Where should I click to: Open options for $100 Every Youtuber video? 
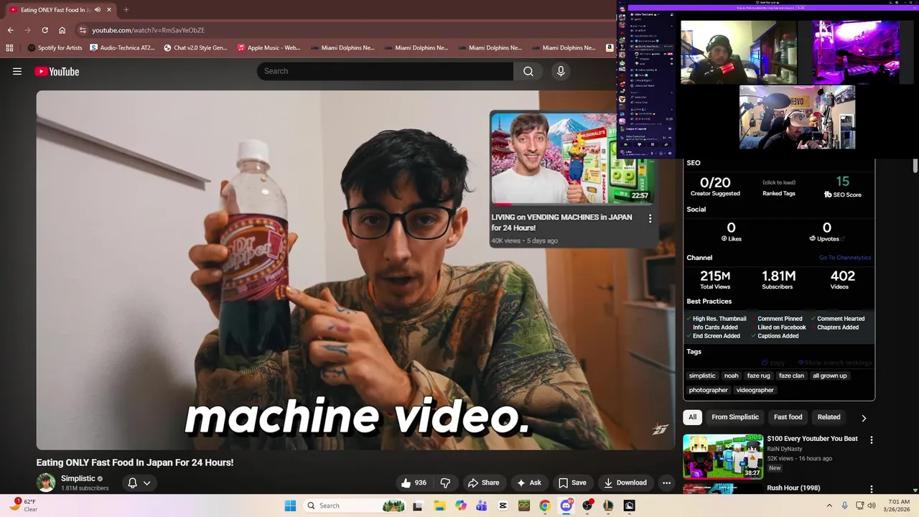click(x=872, y=439)
